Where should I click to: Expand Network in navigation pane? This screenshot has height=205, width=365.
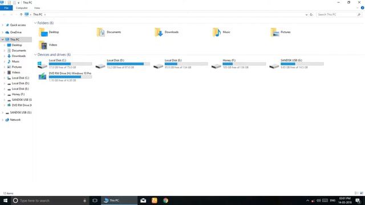2,120
